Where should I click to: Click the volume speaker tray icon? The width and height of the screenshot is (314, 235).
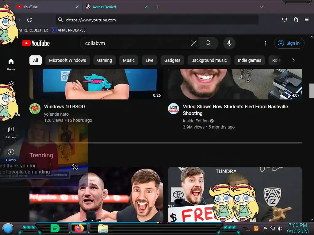[x=280, y=228]
